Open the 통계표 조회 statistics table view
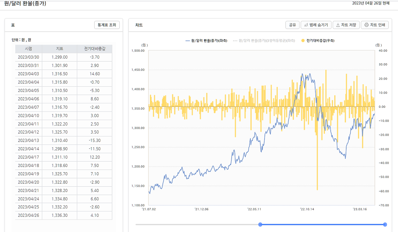Screen dimensions: 398x232 point(107,25)
